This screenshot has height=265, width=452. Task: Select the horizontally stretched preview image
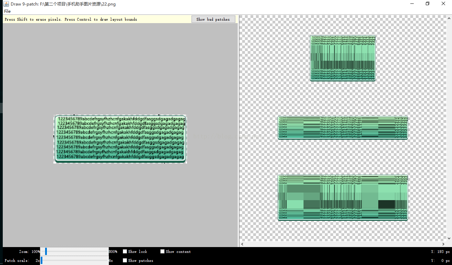343,128
